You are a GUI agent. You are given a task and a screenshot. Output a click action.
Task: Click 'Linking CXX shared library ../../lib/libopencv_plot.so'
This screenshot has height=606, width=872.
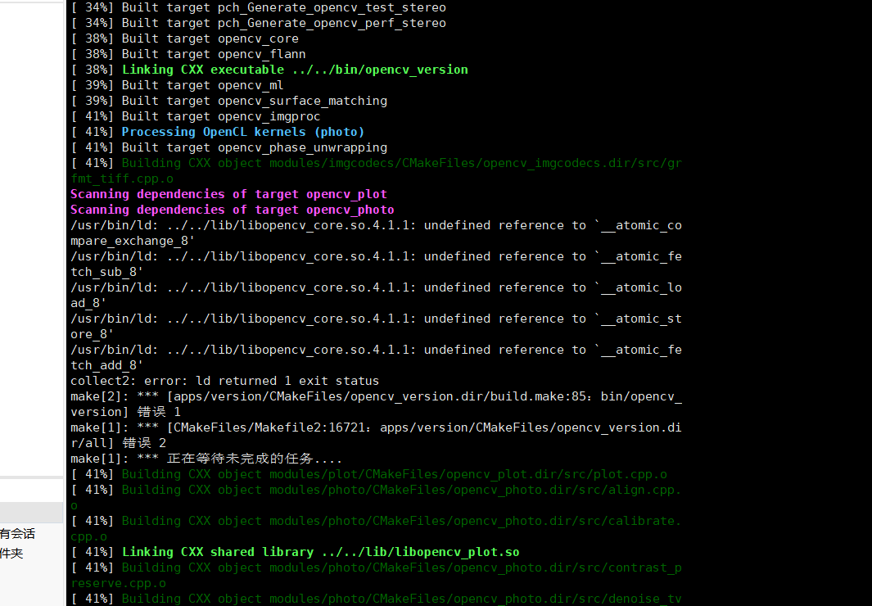295,553
